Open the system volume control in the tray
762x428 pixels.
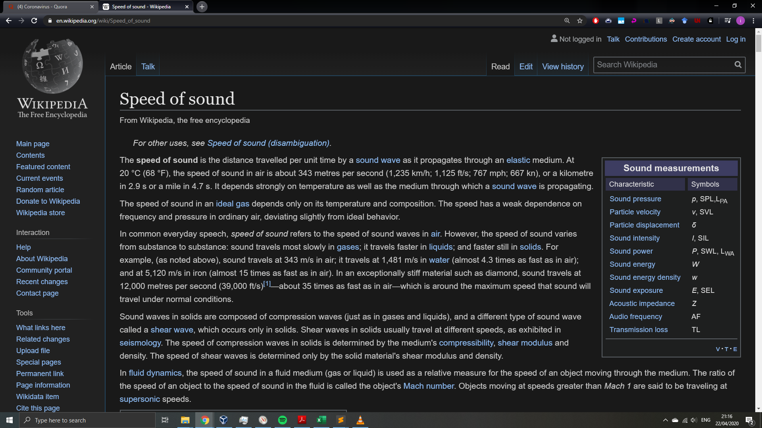(694, 420)
